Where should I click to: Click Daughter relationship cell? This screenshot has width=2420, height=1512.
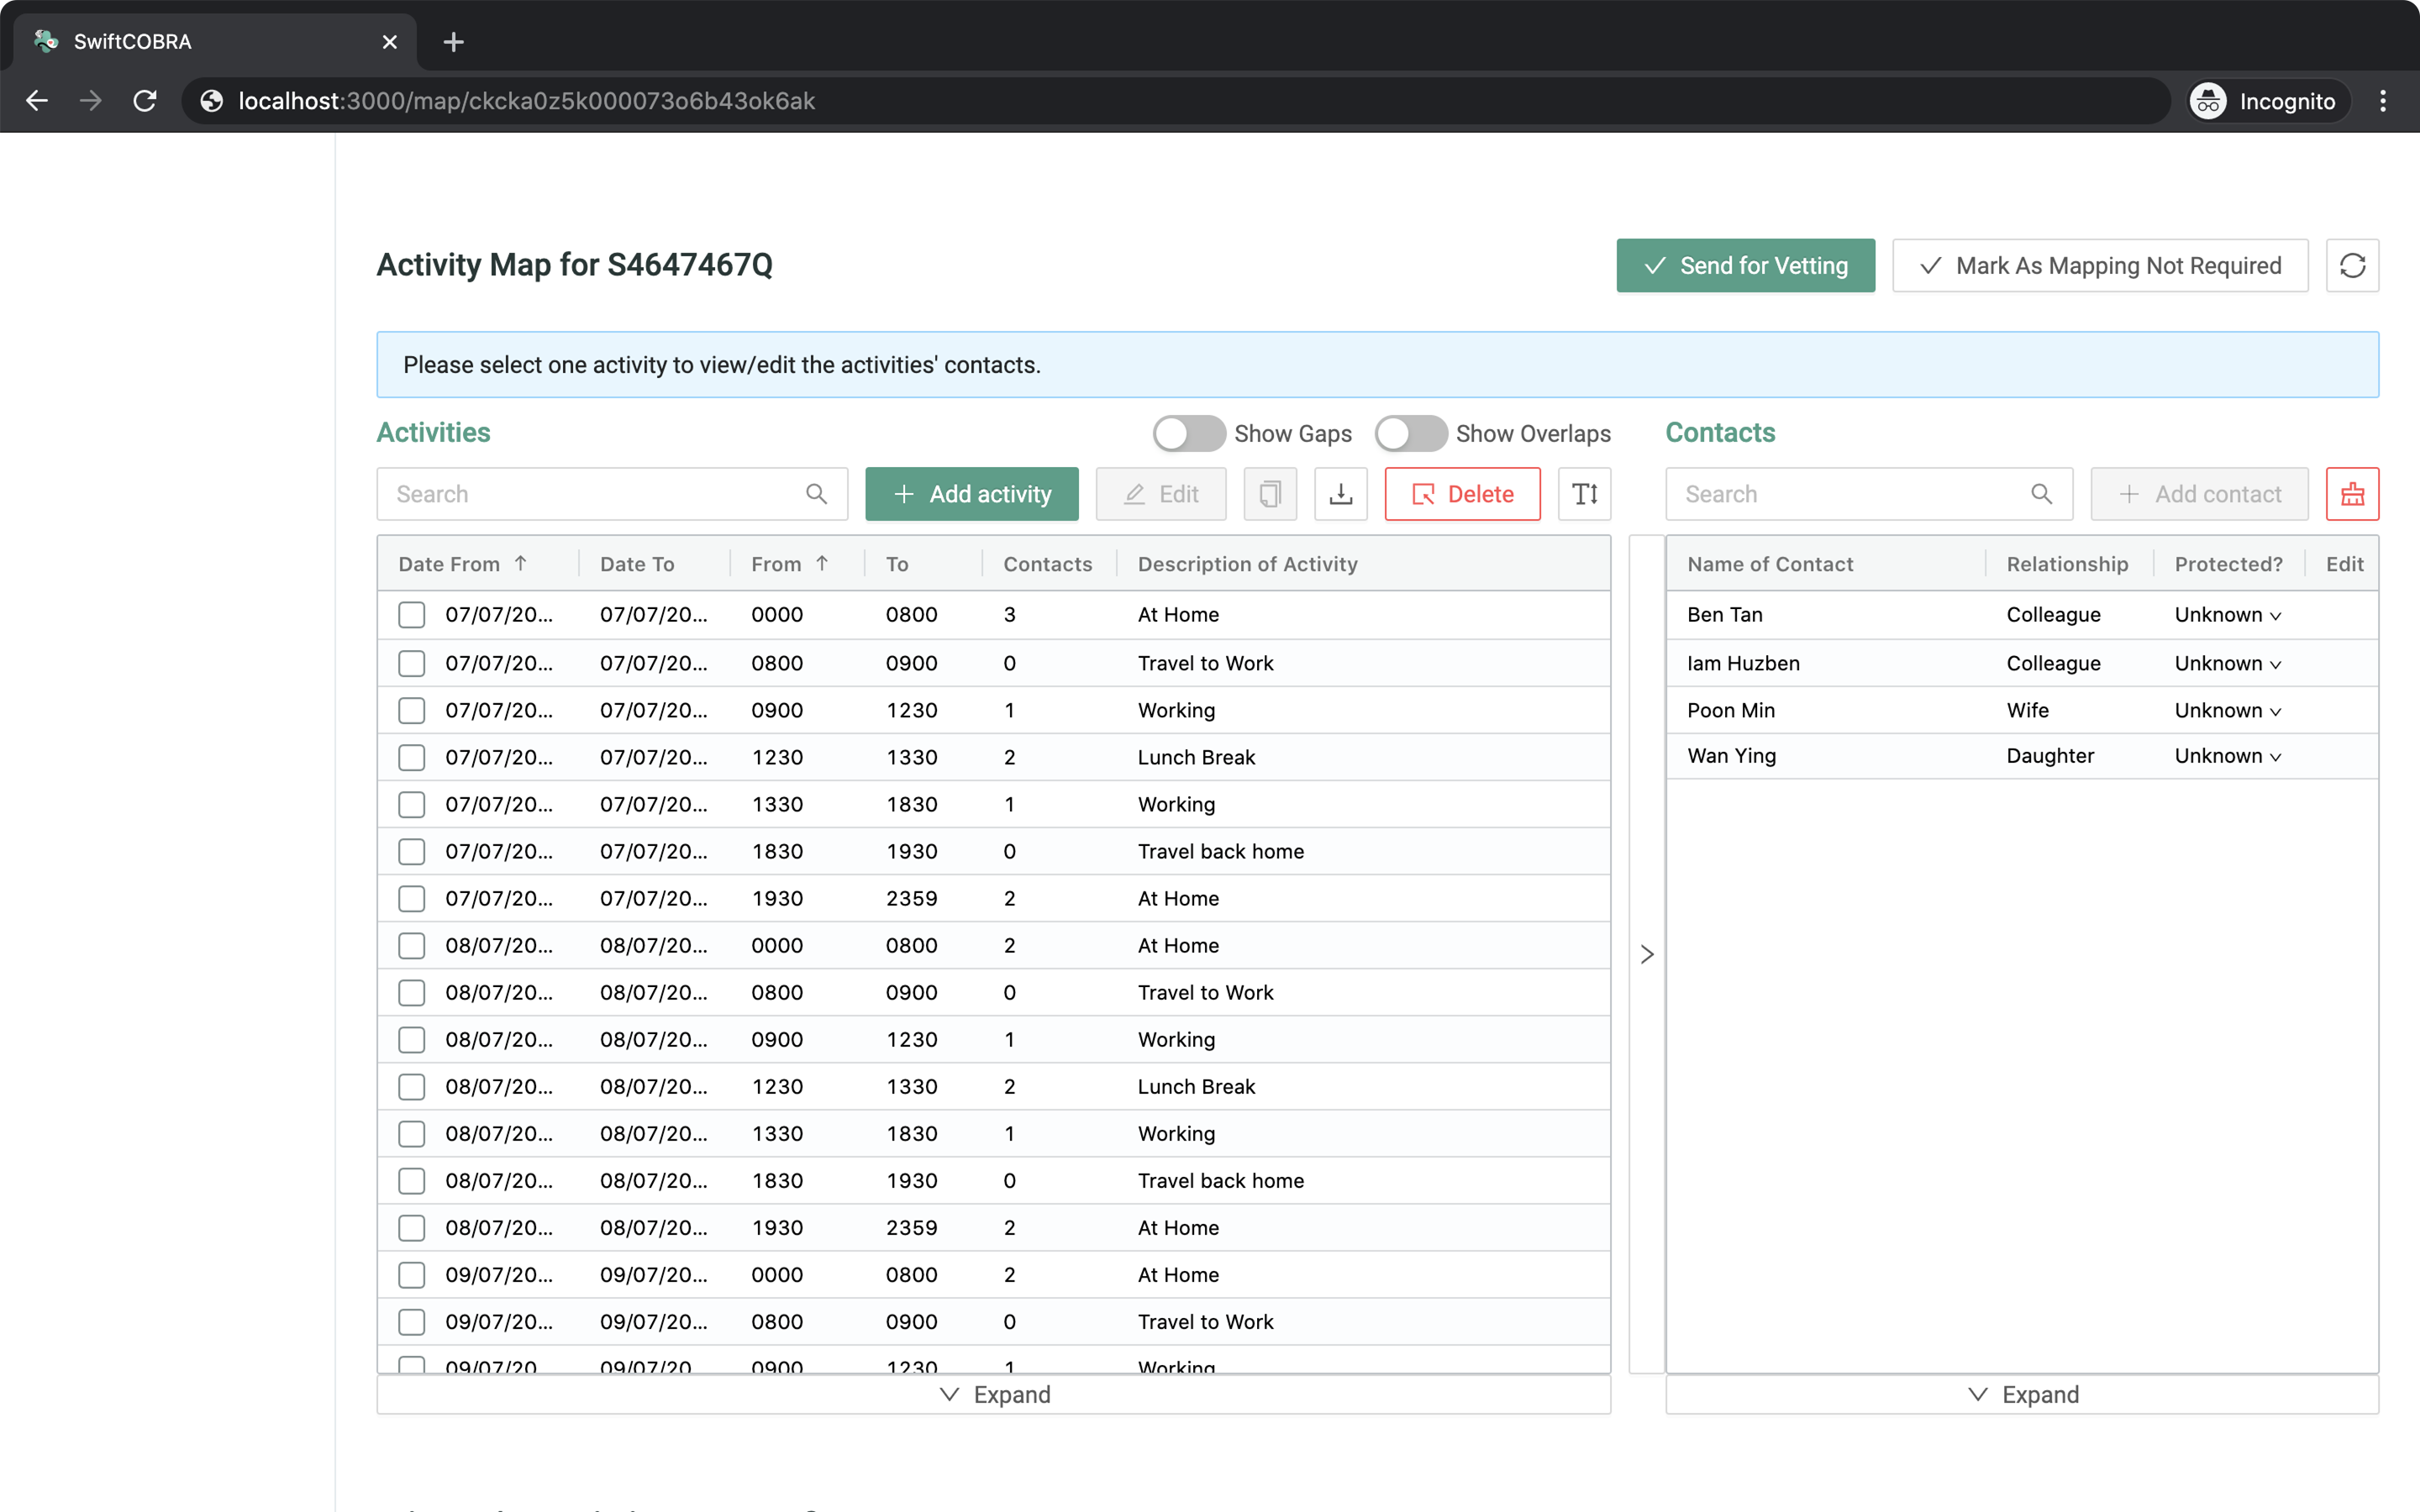click(2049, 756)
